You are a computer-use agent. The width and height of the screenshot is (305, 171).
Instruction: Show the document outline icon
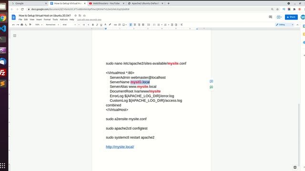[x=15, y=36]
